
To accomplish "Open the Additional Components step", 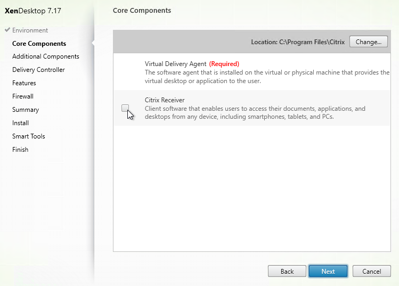I will [45, 56].
